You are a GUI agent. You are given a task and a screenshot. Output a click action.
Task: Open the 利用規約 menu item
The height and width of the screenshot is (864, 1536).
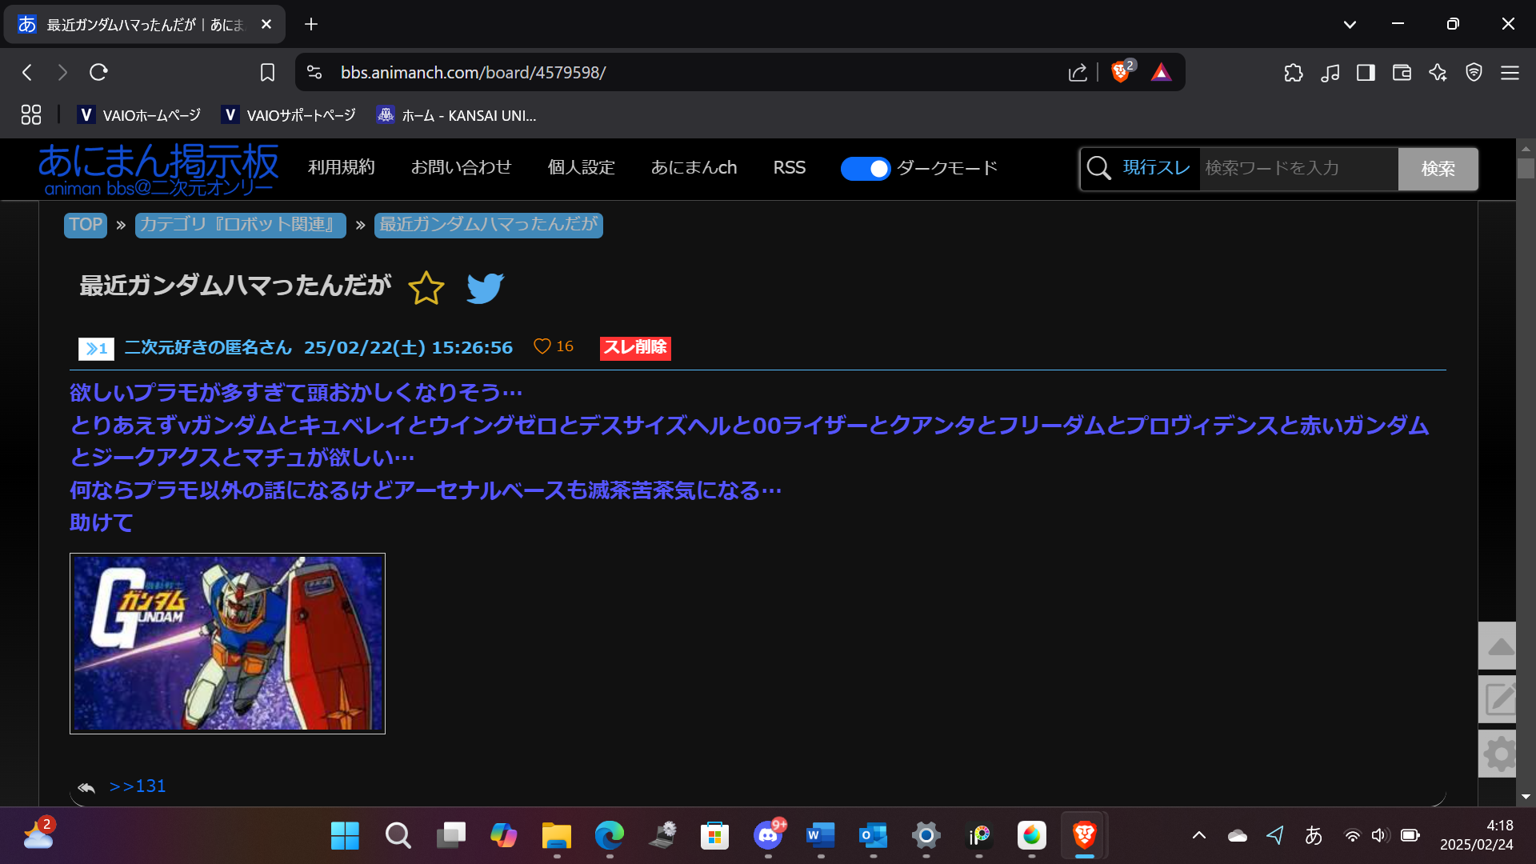click(342, 168)
